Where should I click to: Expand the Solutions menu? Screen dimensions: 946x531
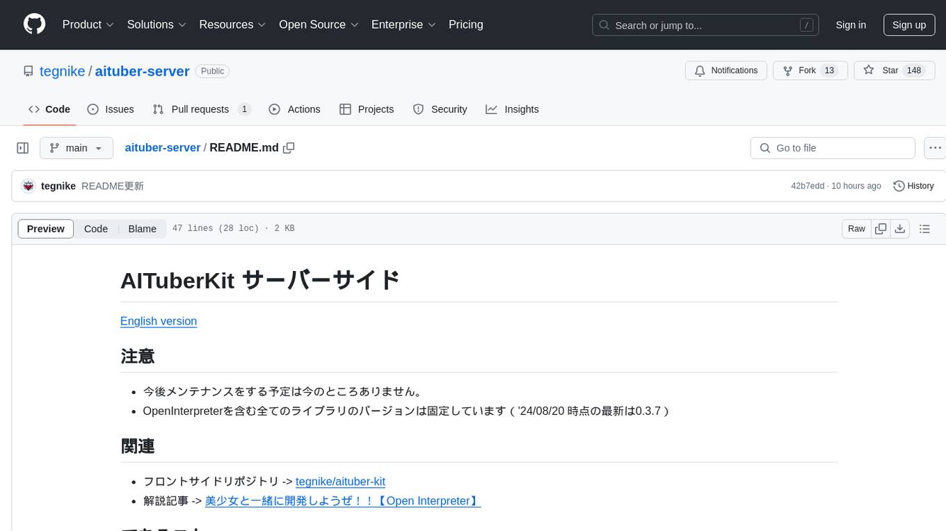(157, 24)
